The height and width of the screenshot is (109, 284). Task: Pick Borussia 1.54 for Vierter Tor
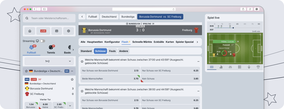coord(31,106)
